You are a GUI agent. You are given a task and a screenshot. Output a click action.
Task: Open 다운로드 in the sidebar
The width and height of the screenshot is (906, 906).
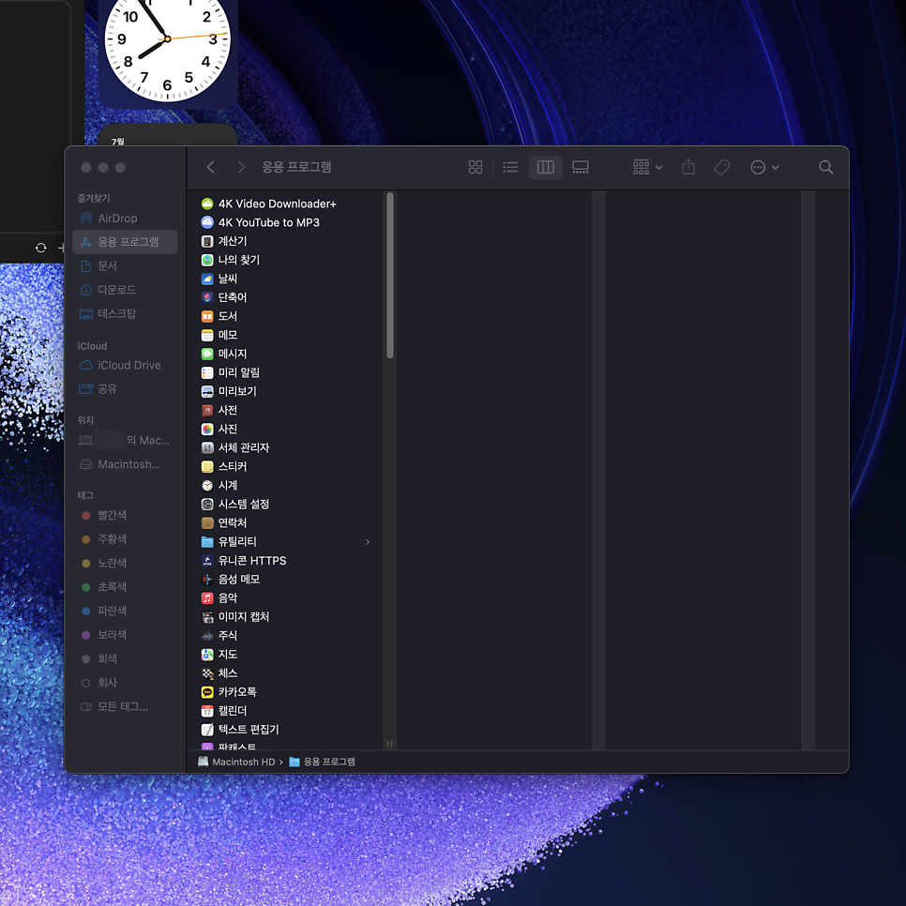(x=125, y=290)
